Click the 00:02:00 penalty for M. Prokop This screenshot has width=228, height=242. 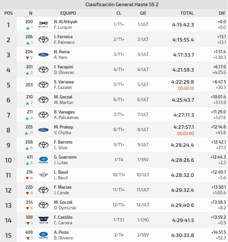[185, 133]
